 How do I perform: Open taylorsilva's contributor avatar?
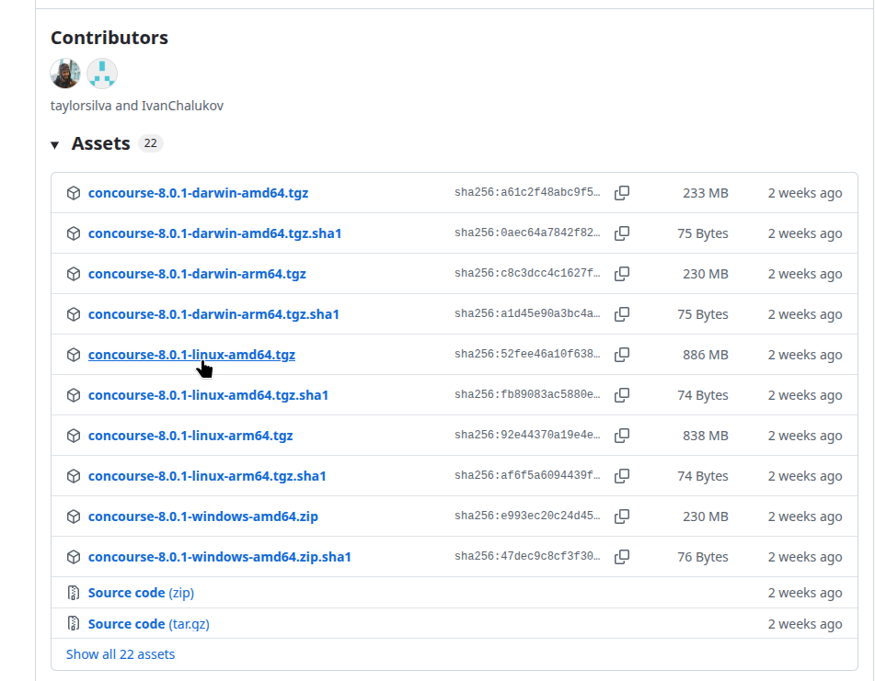pyautogui.click(x=64, y=74)
